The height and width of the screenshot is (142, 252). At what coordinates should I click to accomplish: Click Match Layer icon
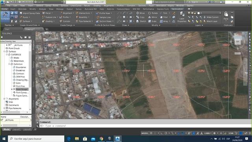coord(205,21)
